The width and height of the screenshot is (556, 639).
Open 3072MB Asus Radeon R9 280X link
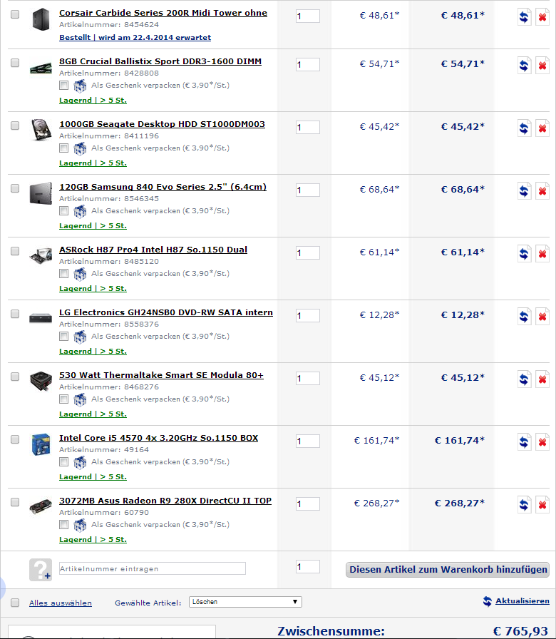click(165, 501)
